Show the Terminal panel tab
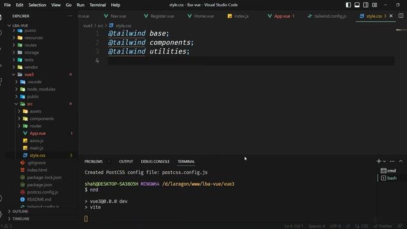407x229 pixels. pos(186,161)
